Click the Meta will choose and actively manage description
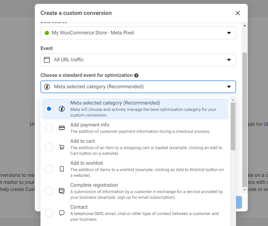Image resolution: width=268 pixels, height=226 pixels. pos(143,112)
